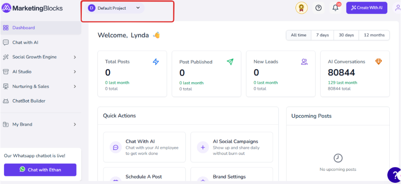This screenshot has width=401, height=184.
Task: Open the help question mark icon
Action: pyautogui.click(x=318, y=8)
